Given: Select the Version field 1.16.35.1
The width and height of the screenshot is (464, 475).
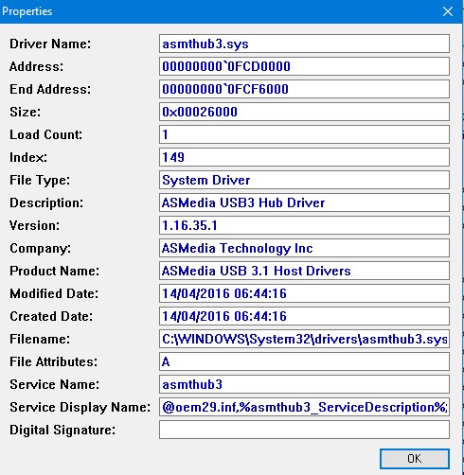Looking at the screenshot, I should pos(304,225).
